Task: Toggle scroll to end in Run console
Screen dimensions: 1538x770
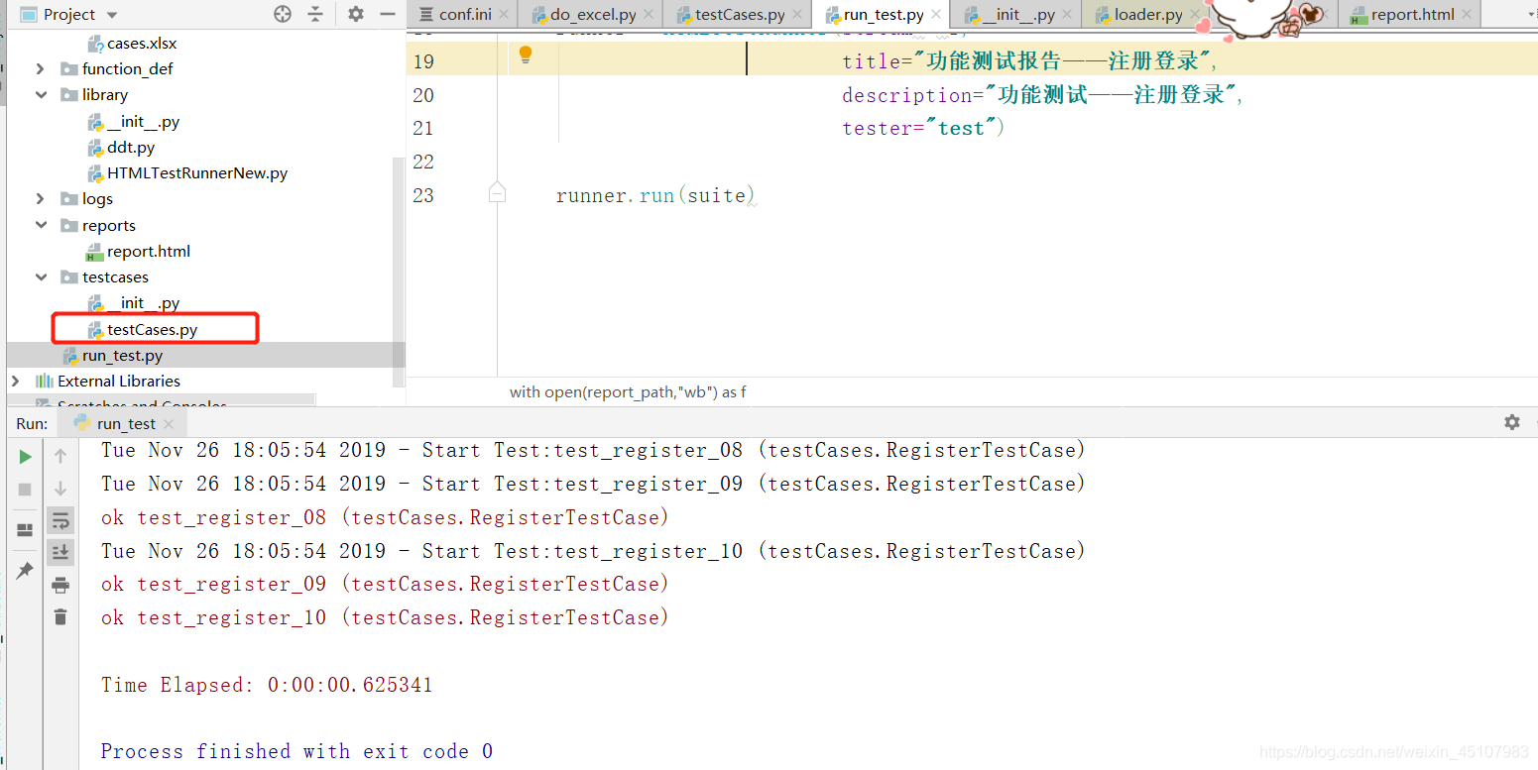Action: point(60,552)
